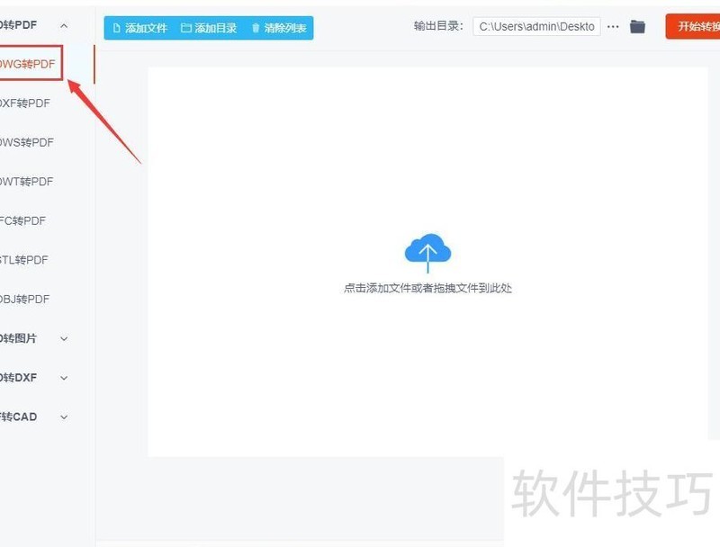Click the folder icon on 添加目录 button
Screen dimensions: 720x547
(185, 27)
